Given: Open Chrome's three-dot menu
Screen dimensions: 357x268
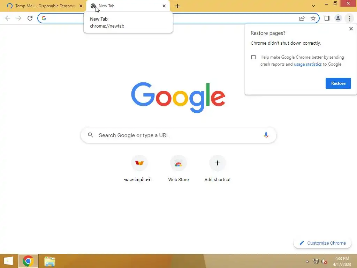Looking at the screenshot, I should tap(349, 18).
